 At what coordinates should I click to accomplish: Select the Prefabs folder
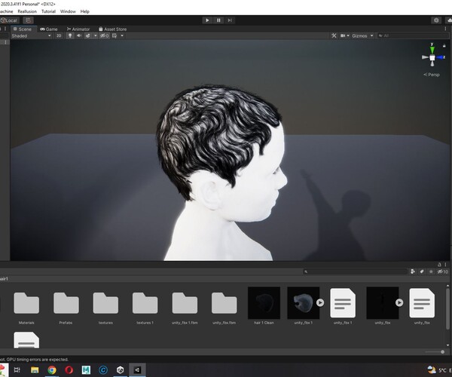pyautogui.click(x=66, y=303)
